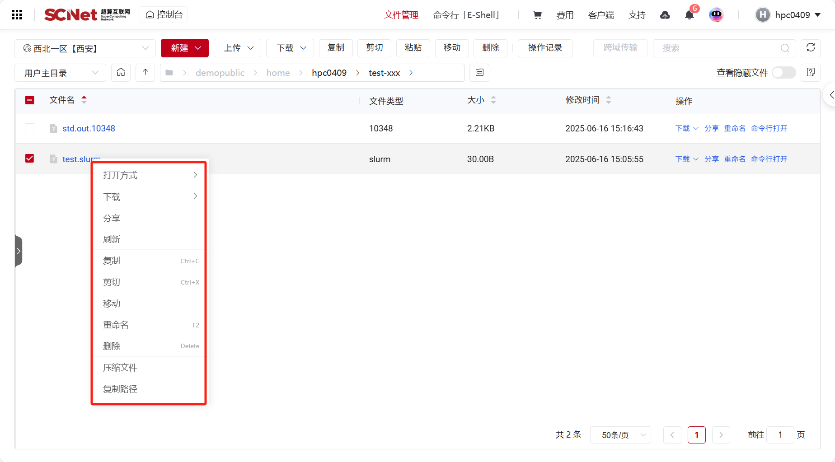Open the 50条/页 page size dropdown
The image size is (835, 462).
(x=620, y=435)
